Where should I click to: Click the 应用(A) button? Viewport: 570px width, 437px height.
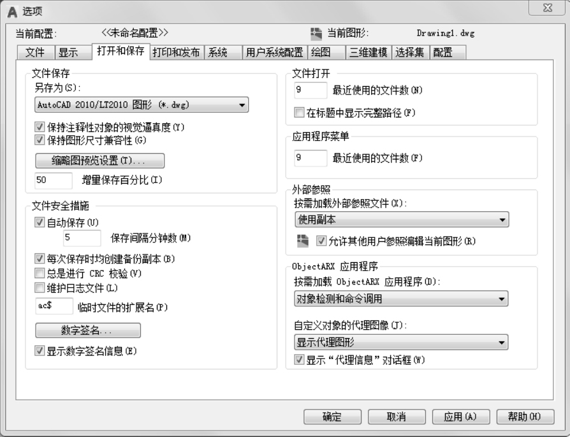(x=461, y=417)
